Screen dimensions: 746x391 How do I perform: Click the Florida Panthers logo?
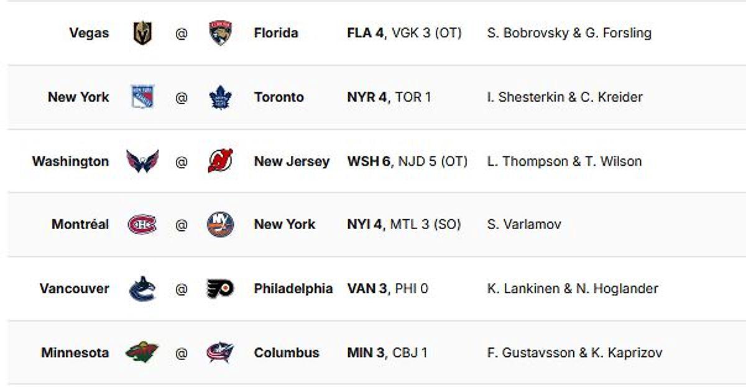pyautogui.click(x=220, y=33)
